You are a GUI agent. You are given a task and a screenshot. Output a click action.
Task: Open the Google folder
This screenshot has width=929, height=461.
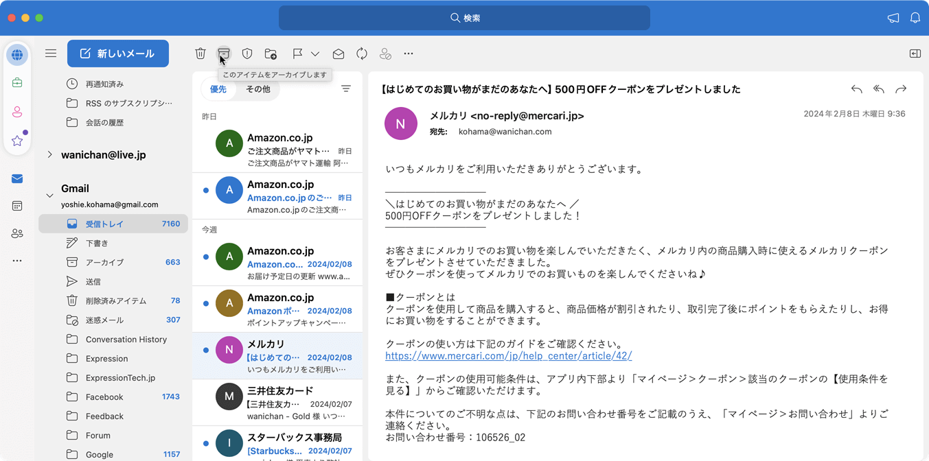[x=113, y=454]
